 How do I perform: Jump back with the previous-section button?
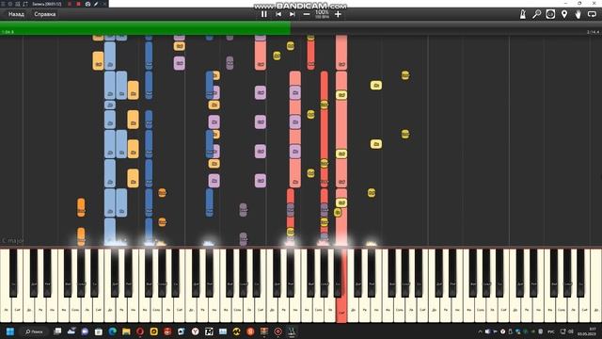click(278, 14)
